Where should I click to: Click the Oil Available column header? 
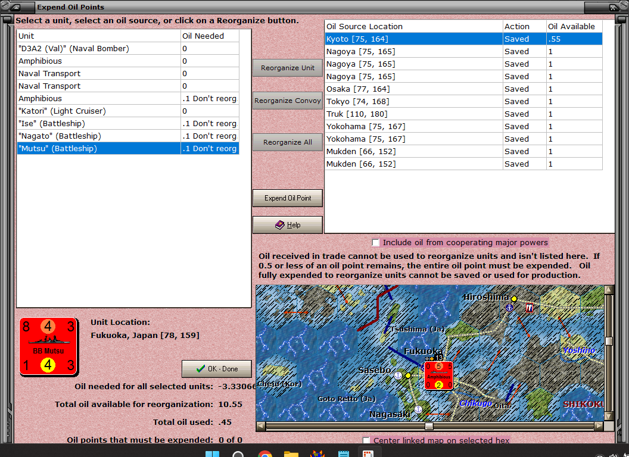click(x=574, y=26)
